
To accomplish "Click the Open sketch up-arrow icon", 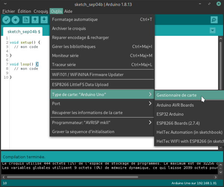I will click(35, 20).
